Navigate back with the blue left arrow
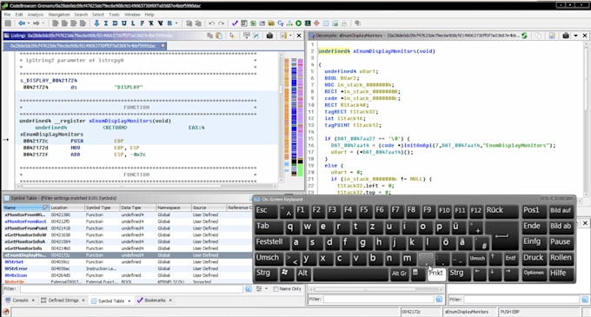 (x=22, y=23)
